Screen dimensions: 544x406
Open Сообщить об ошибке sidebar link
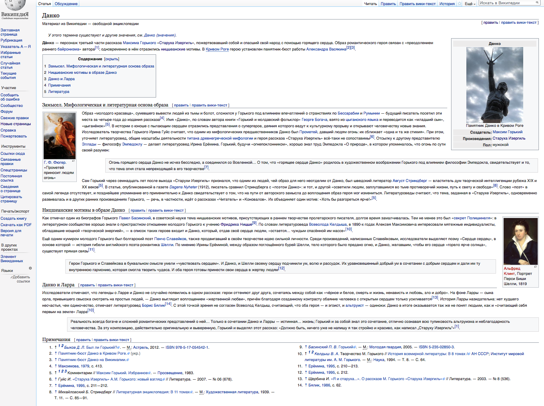point(10,97)
